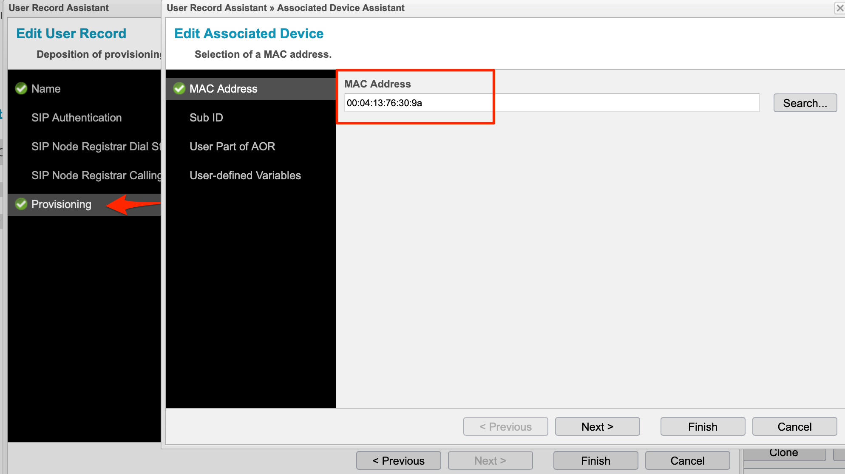The width and height of the screenshot is (845, 474).
Task: Click Finish in the User Record Assistant
Action: (x=595, y=460)
